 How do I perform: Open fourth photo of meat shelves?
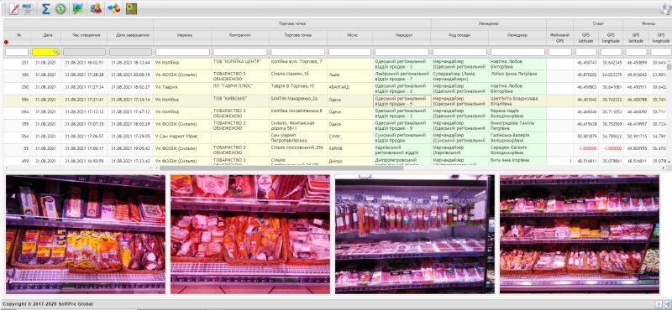click(x=580, y=234)
